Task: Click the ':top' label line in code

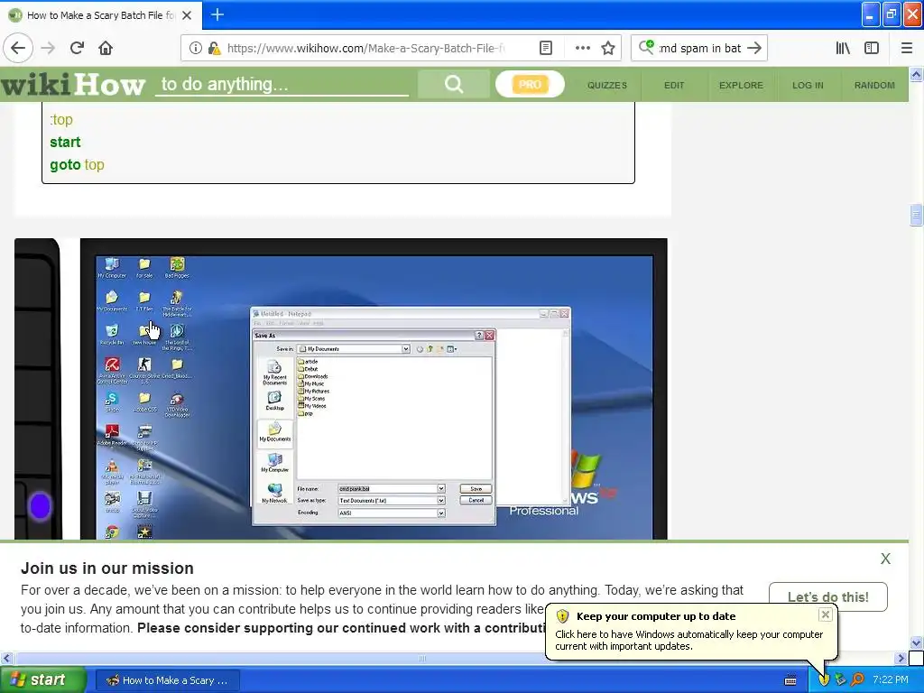Action: point(61,120)
